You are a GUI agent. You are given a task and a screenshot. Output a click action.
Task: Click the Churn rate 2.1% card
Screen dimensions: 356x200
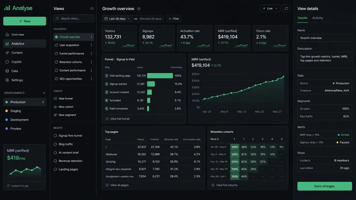271,38
